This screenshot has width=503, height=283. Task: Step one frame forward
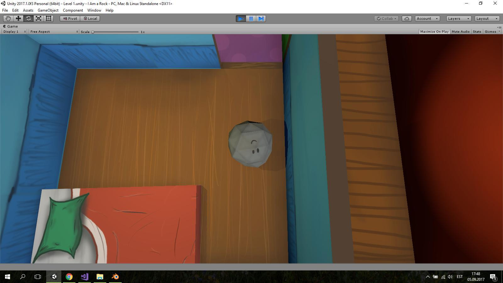tap(261, 19)
